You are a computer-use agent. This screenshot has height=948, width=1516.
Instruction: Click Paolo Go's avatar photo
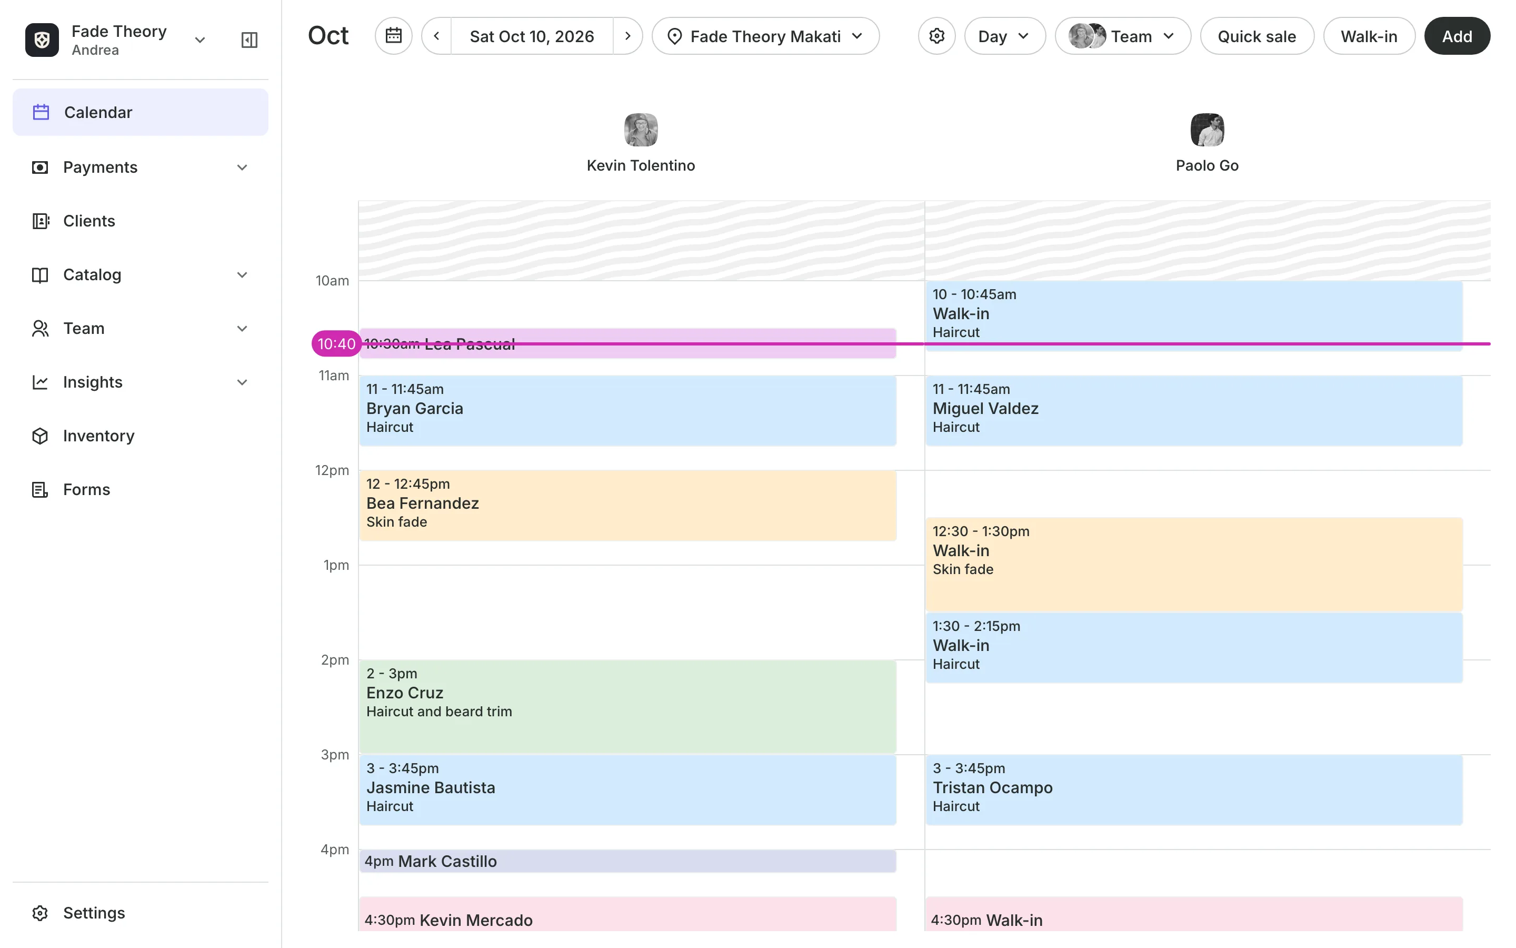1207,130
